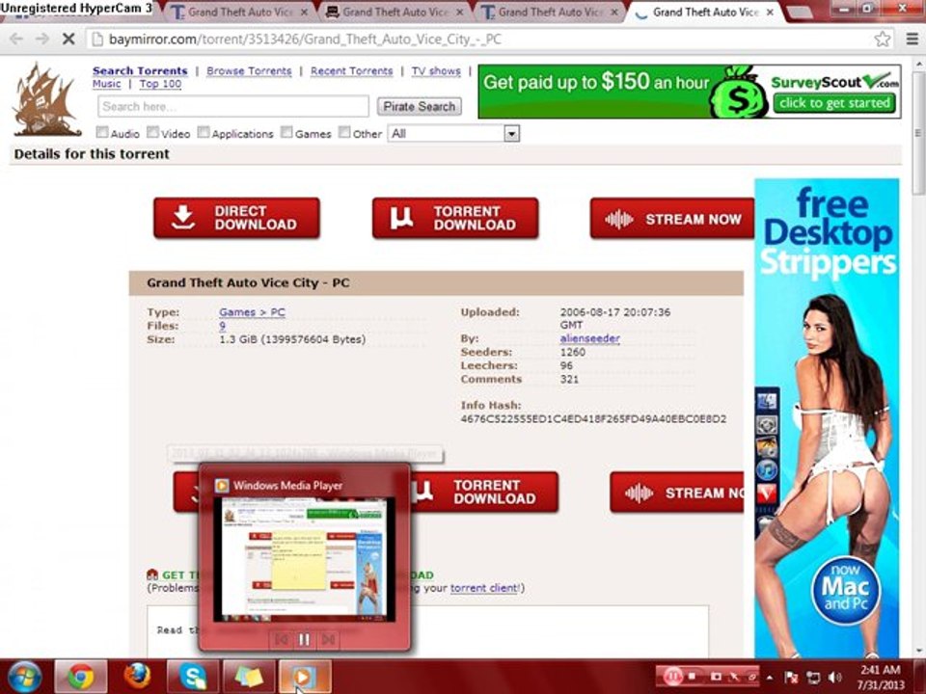Take HyperCam snapshot with camera icon
This screenshot has height=694, width=926.
pyautogui.click(x=715, y=677)
